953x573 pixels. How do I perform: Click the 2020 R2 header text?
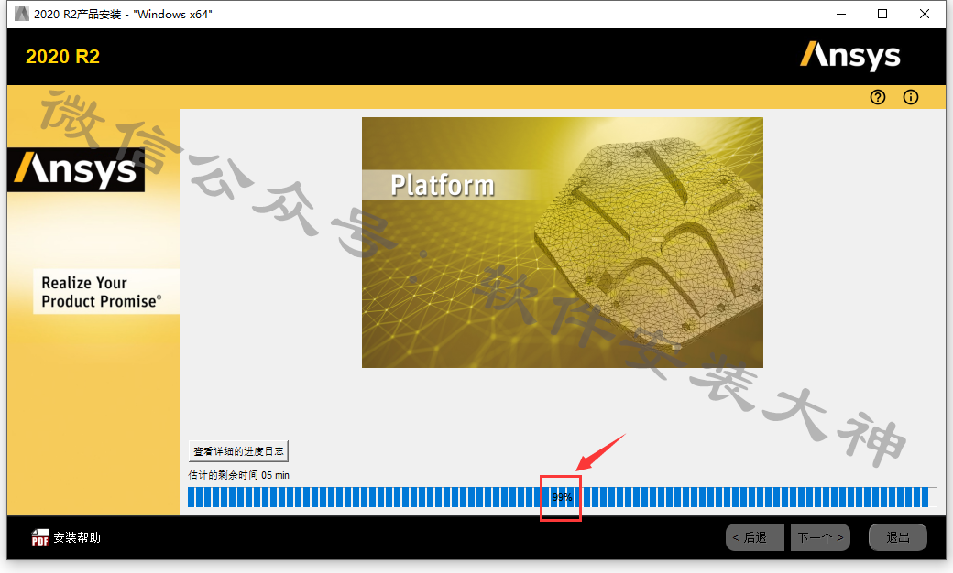[x=62, y=57]
